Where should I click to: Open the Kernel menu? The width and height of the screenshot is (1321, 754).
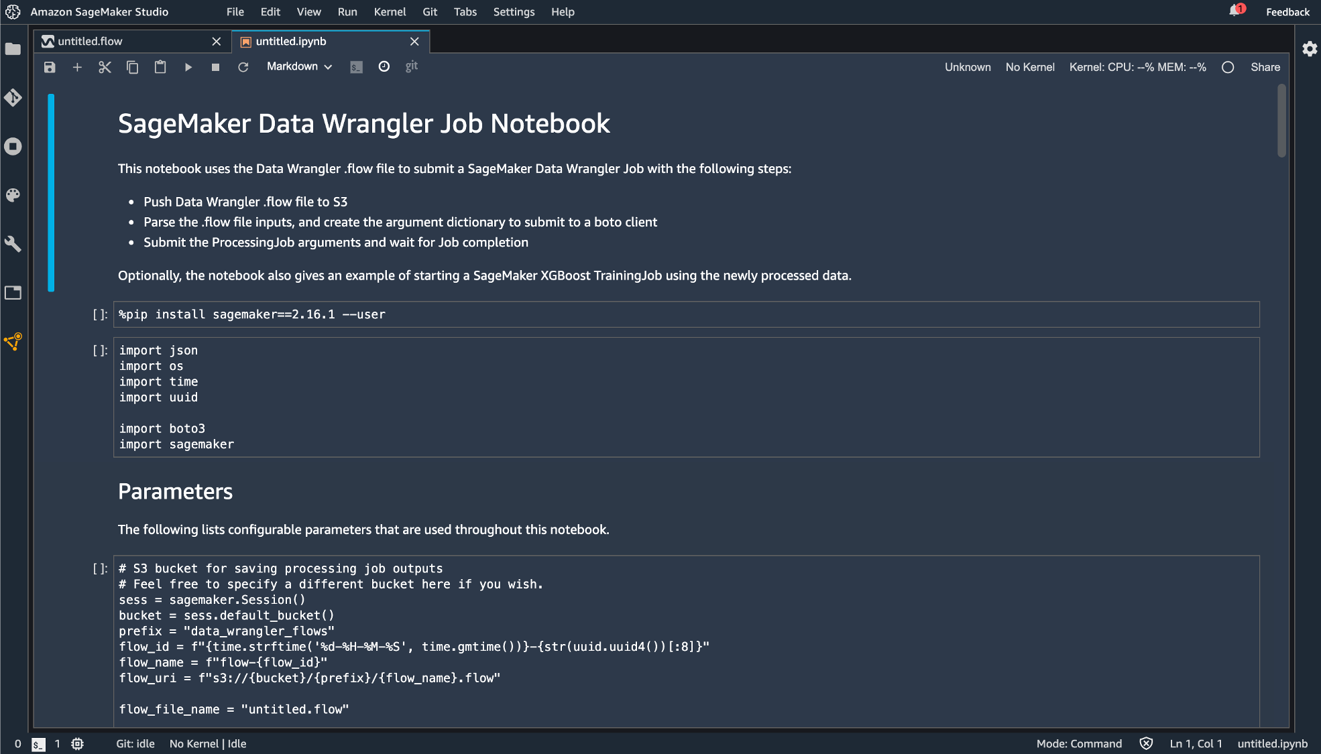(x=390, y=12)
